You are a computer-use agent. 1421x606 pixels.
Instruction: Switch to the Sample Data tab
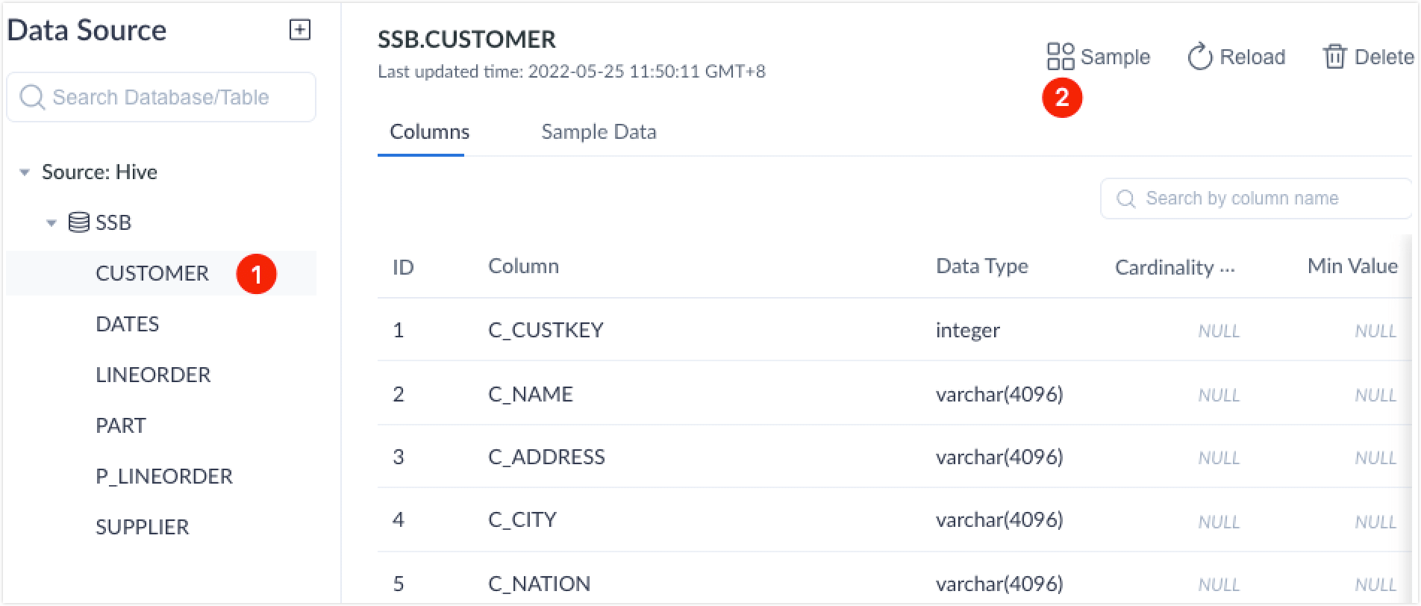pyautogui.click(x=599, y=132)
